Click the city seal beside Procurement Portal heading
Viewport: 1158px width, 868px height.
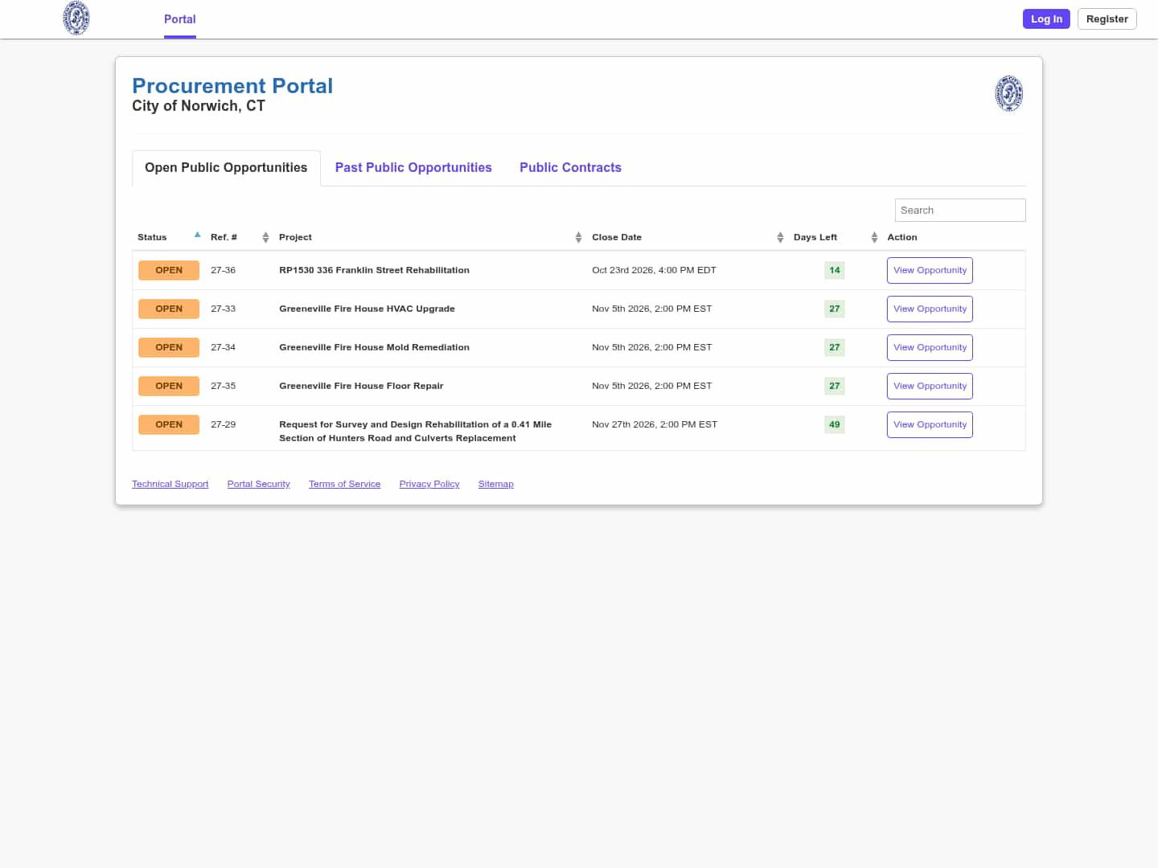pyautogui.click(x=1009, y=93)
